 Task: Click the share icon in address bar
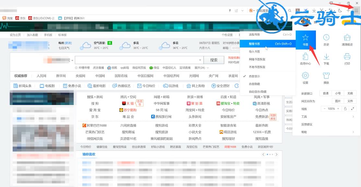click(x=236, y=11)
